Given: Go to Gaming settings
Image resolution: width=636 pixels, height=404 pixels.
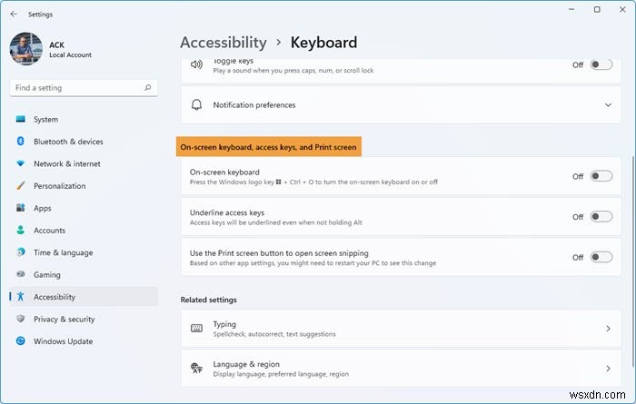Looking at the screenshot, I should click(x=84, y=275).
